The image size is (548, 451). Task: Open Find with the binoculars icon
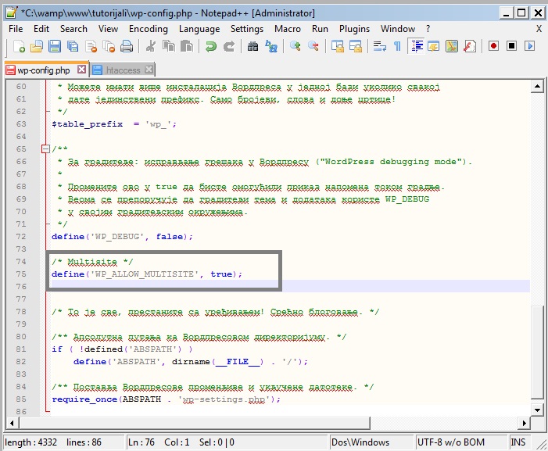[253, 47]
